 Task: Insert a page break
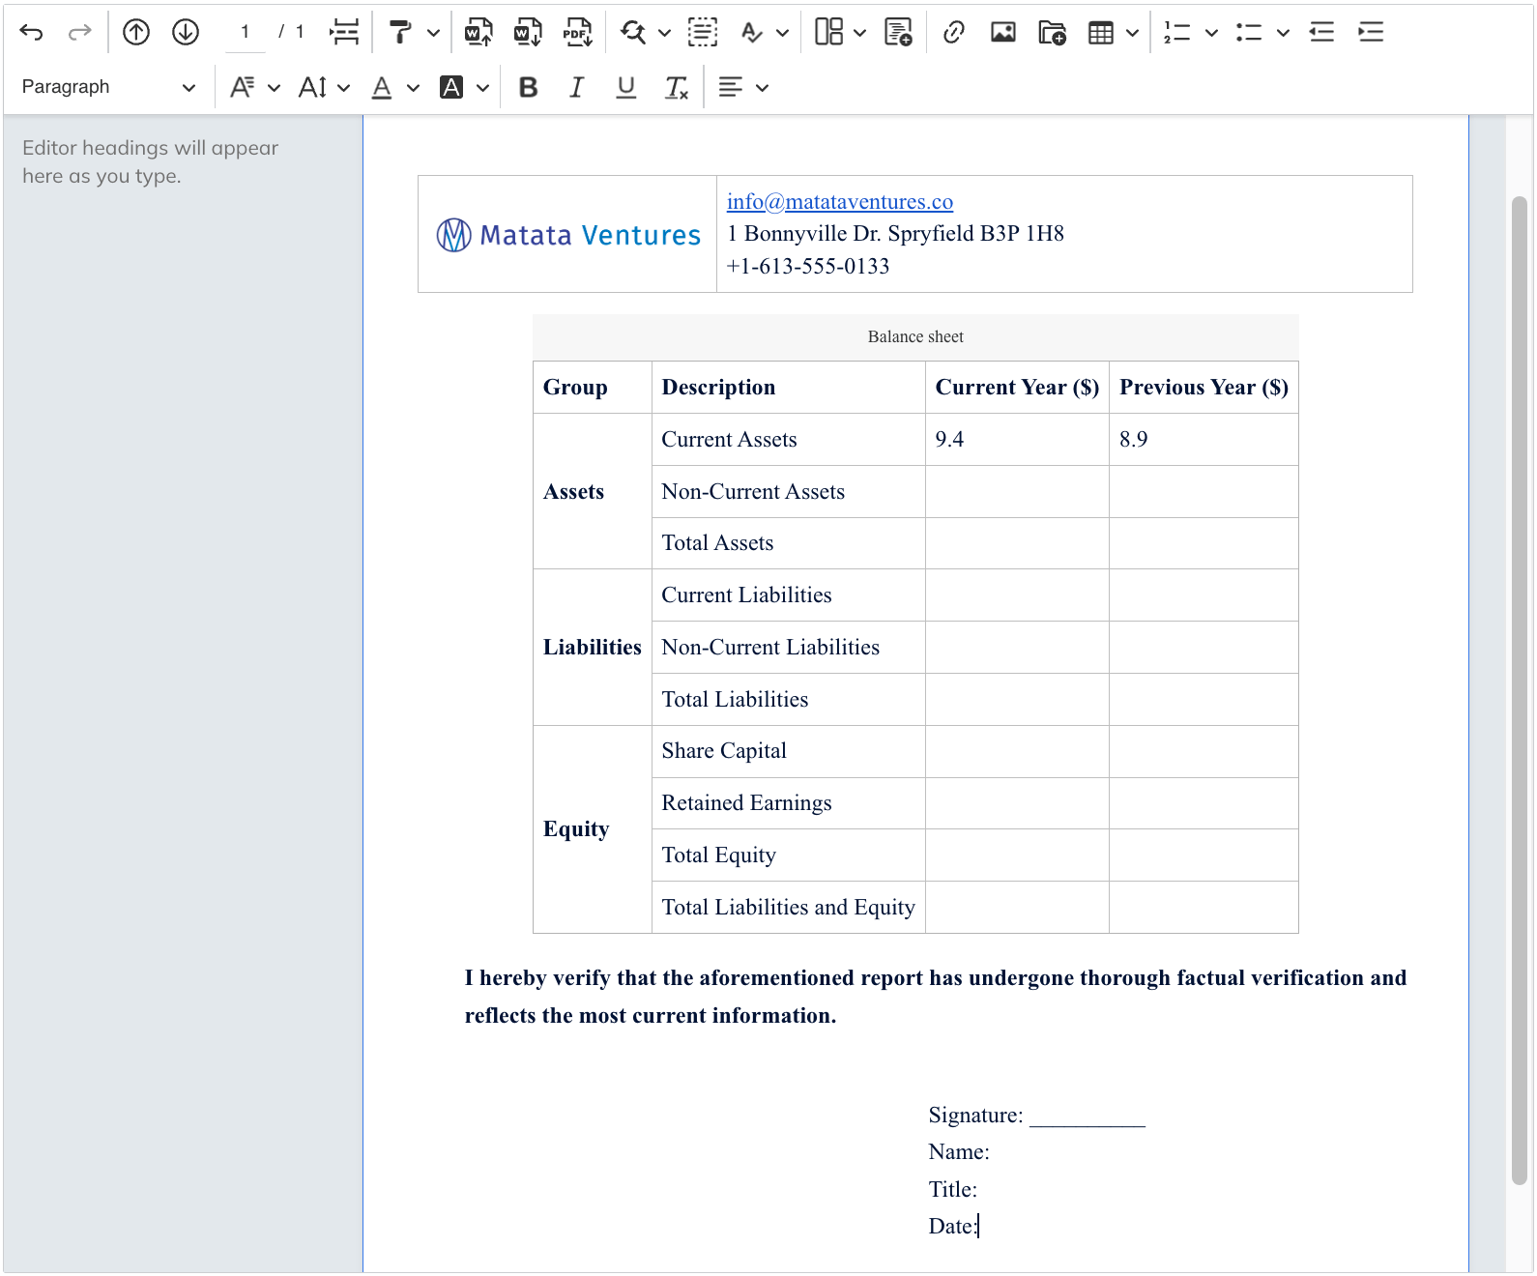343,32
